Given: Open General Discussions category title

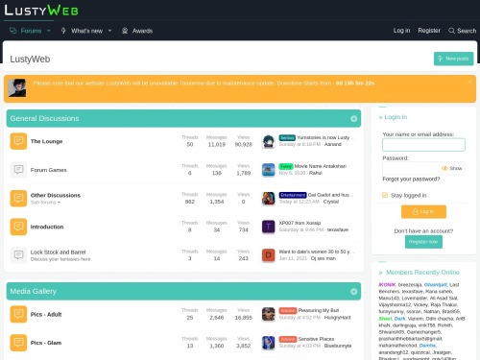Looking at the screenshot, I should coord(44,118).
